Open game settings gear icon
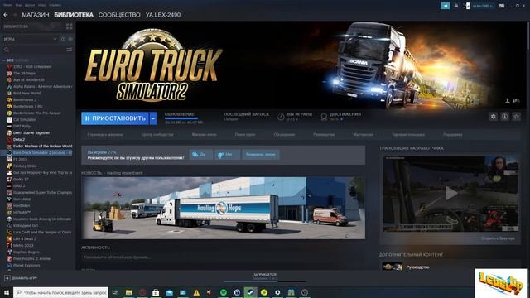 (x=494, y=117)
